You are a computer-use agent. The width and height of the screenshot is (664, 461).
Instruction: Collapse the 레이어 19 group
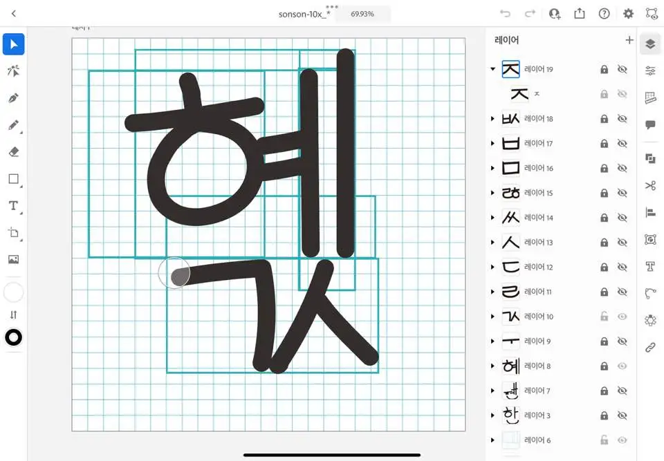click(492, 69)
